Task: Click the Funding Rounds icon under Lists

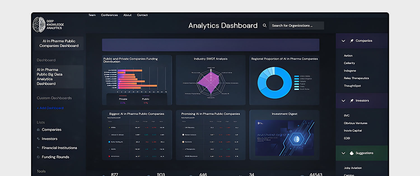Action: tap(38, 157)
